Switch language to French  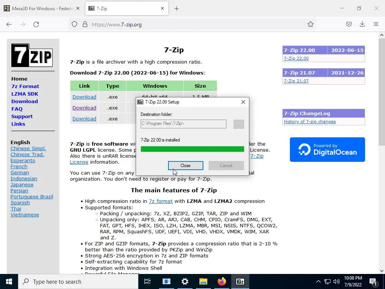tap(19, 166)
